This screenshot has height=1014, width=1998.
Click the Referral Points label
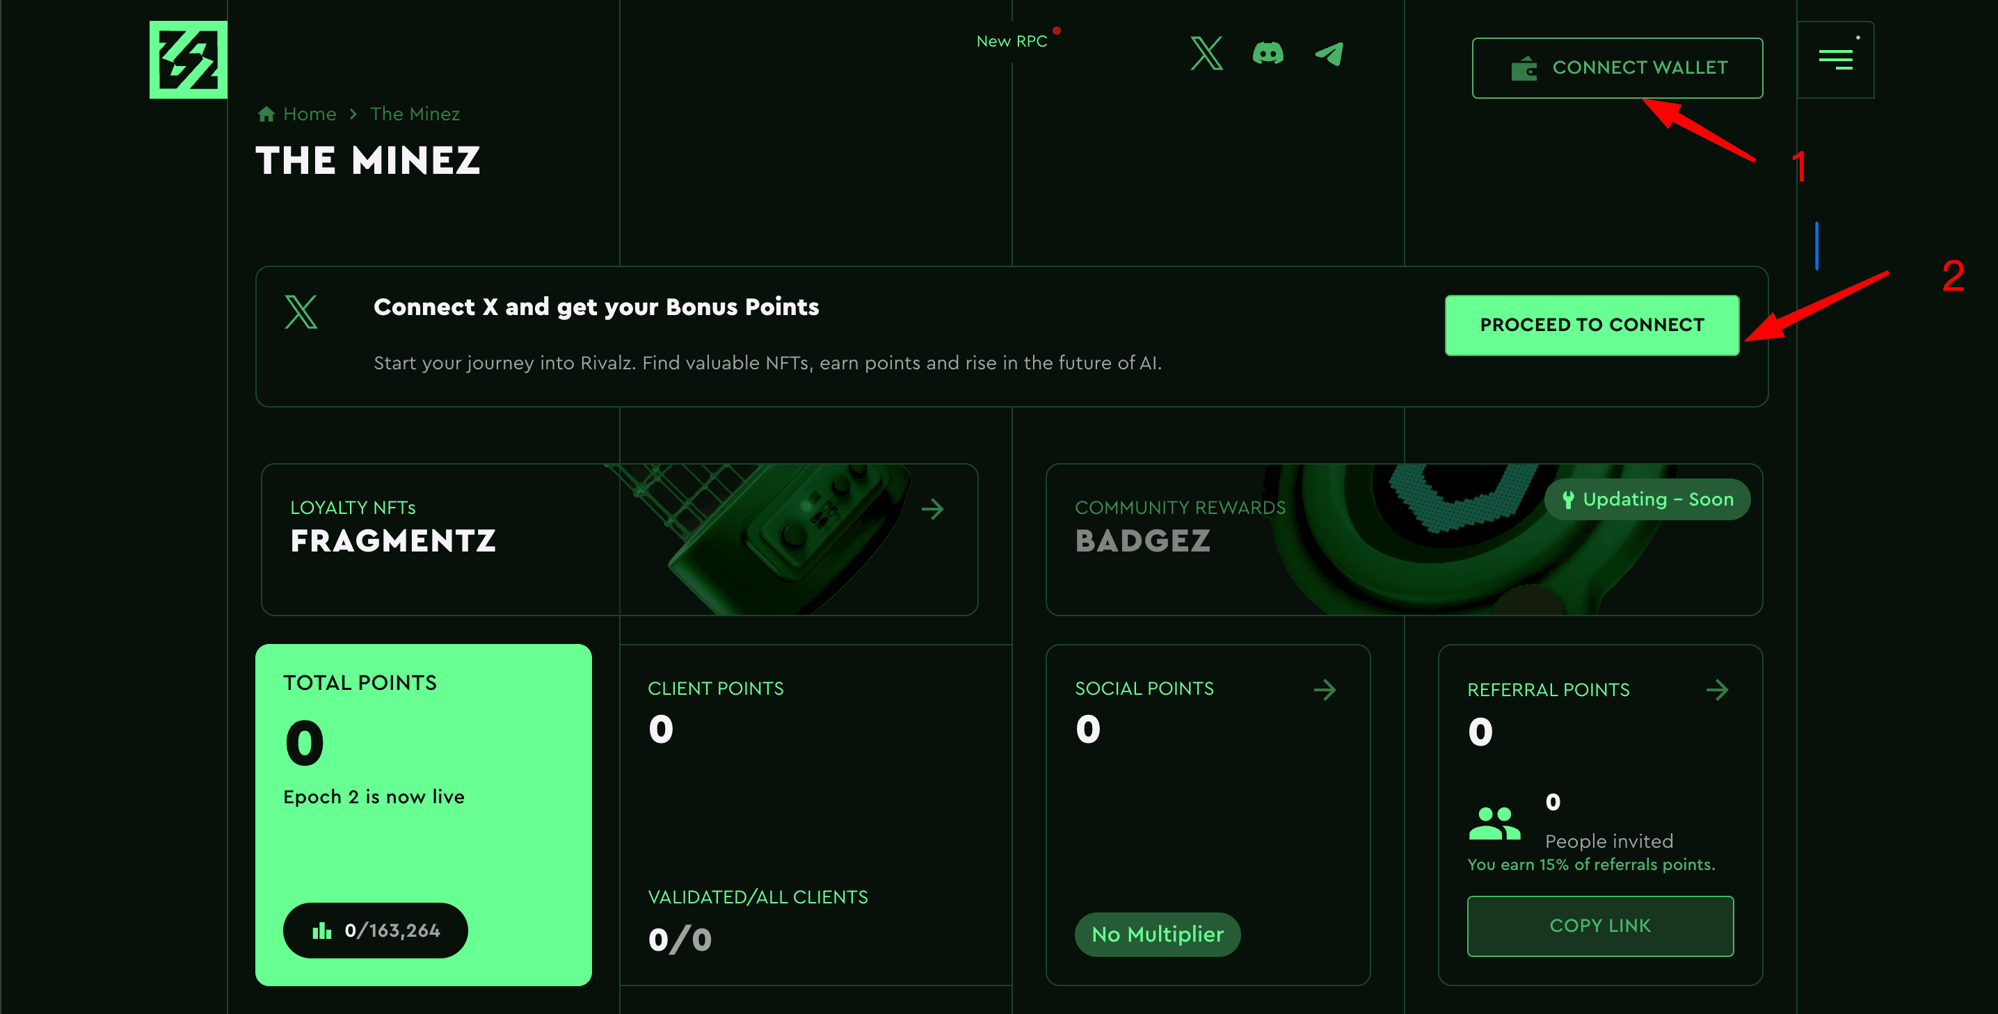pos(1548,690)
